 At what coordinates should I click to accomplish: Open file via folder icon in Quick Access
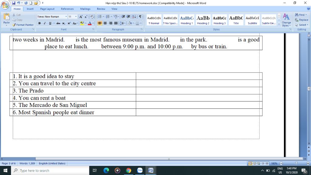pos(36,3)
